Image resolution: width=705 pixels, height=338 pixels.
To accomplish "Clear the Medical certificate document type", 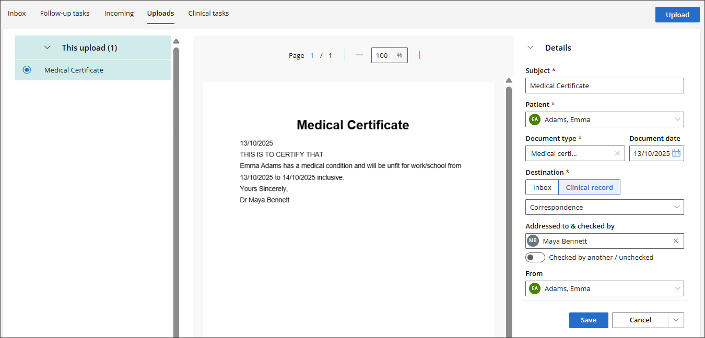I will (617, 153).
